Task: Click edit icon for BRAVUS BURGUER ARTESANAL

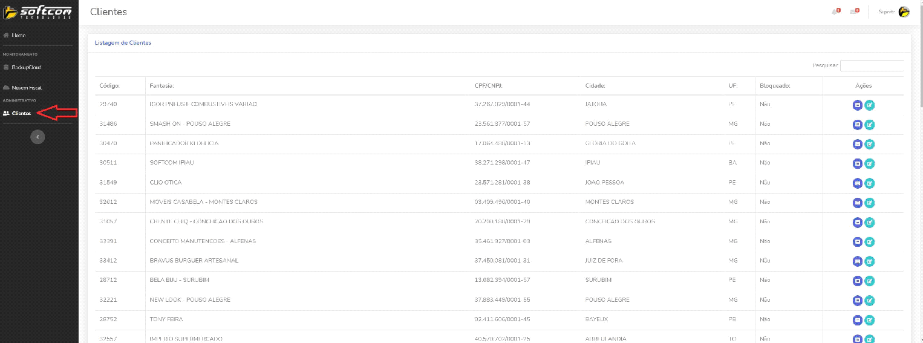Action: coord(870,261)
